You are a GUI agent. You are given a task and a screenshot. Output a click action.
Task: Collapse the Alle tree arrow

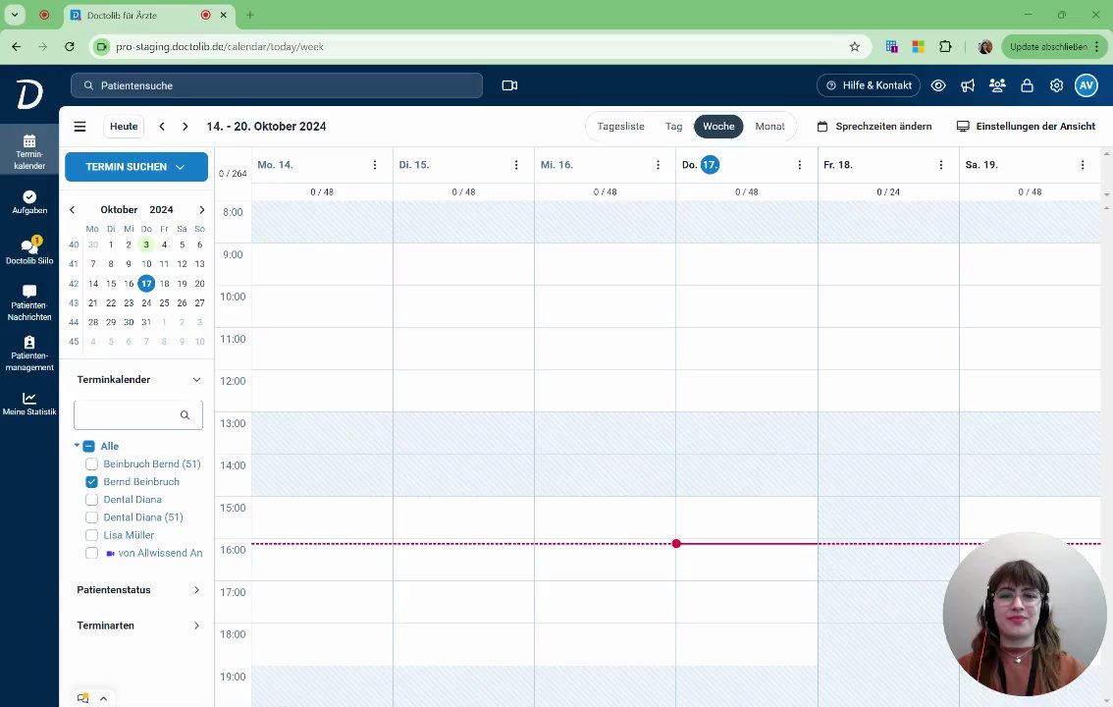tap(77, 446)
